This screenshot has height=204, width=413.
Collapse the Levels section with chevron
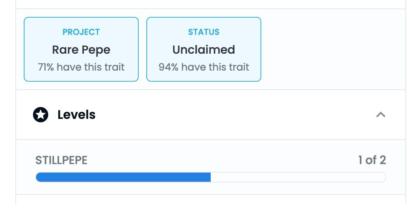tap(380, 115)
